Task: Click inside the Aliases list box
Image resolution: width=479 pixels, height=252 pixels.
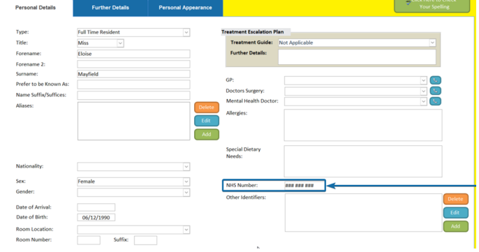Action: 133,121
